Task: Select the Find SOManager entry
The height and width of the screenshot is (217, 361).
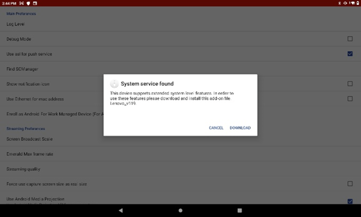Action: (22, 69)
